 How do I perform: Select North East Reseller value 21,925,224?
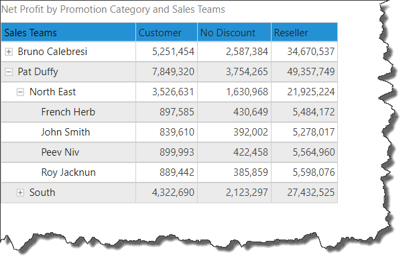[x=311, y=92]
